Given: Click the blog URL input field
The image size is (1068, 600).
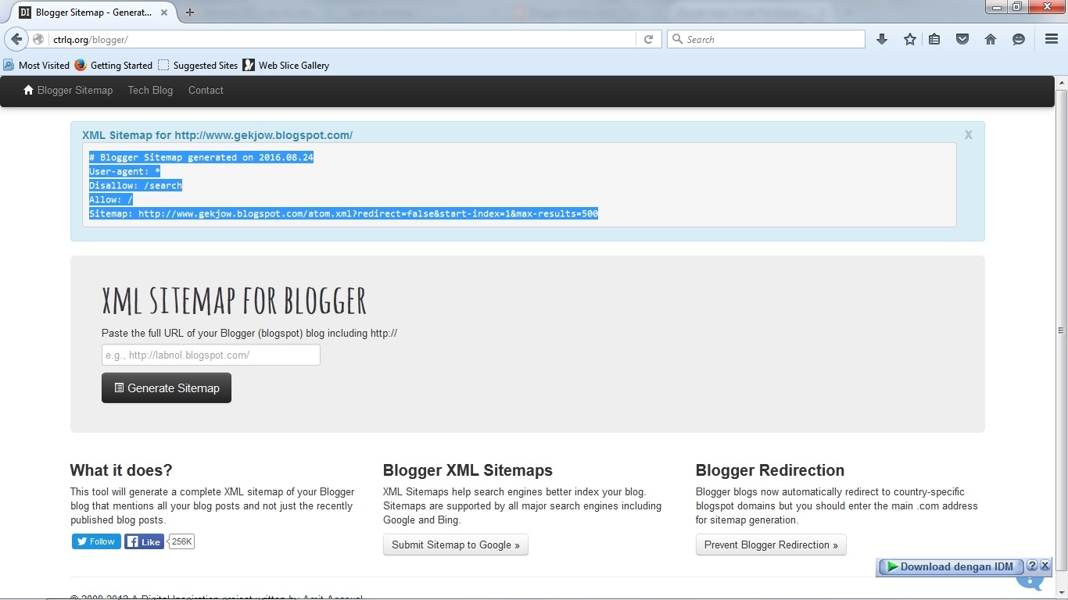Looking at the screenshot, I should coord(211,355).
